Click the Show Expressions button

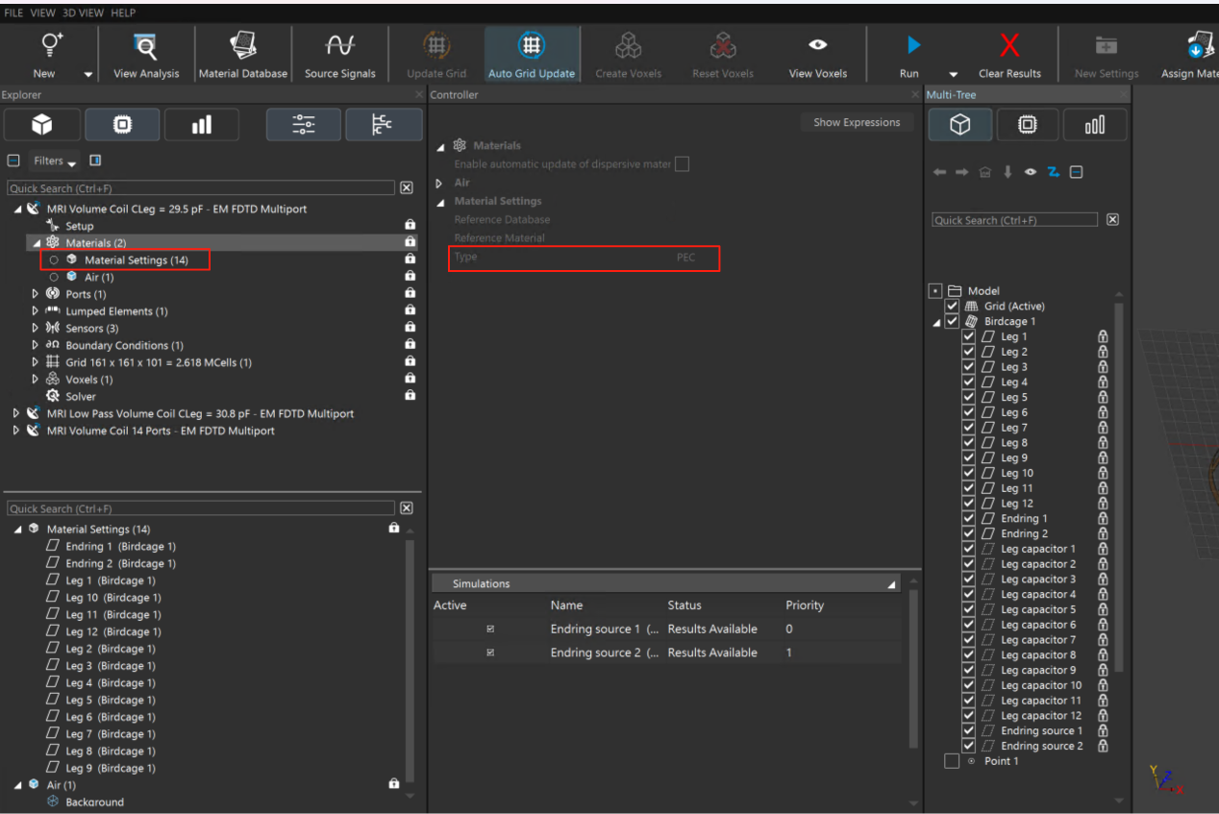[x=856, y=123]
